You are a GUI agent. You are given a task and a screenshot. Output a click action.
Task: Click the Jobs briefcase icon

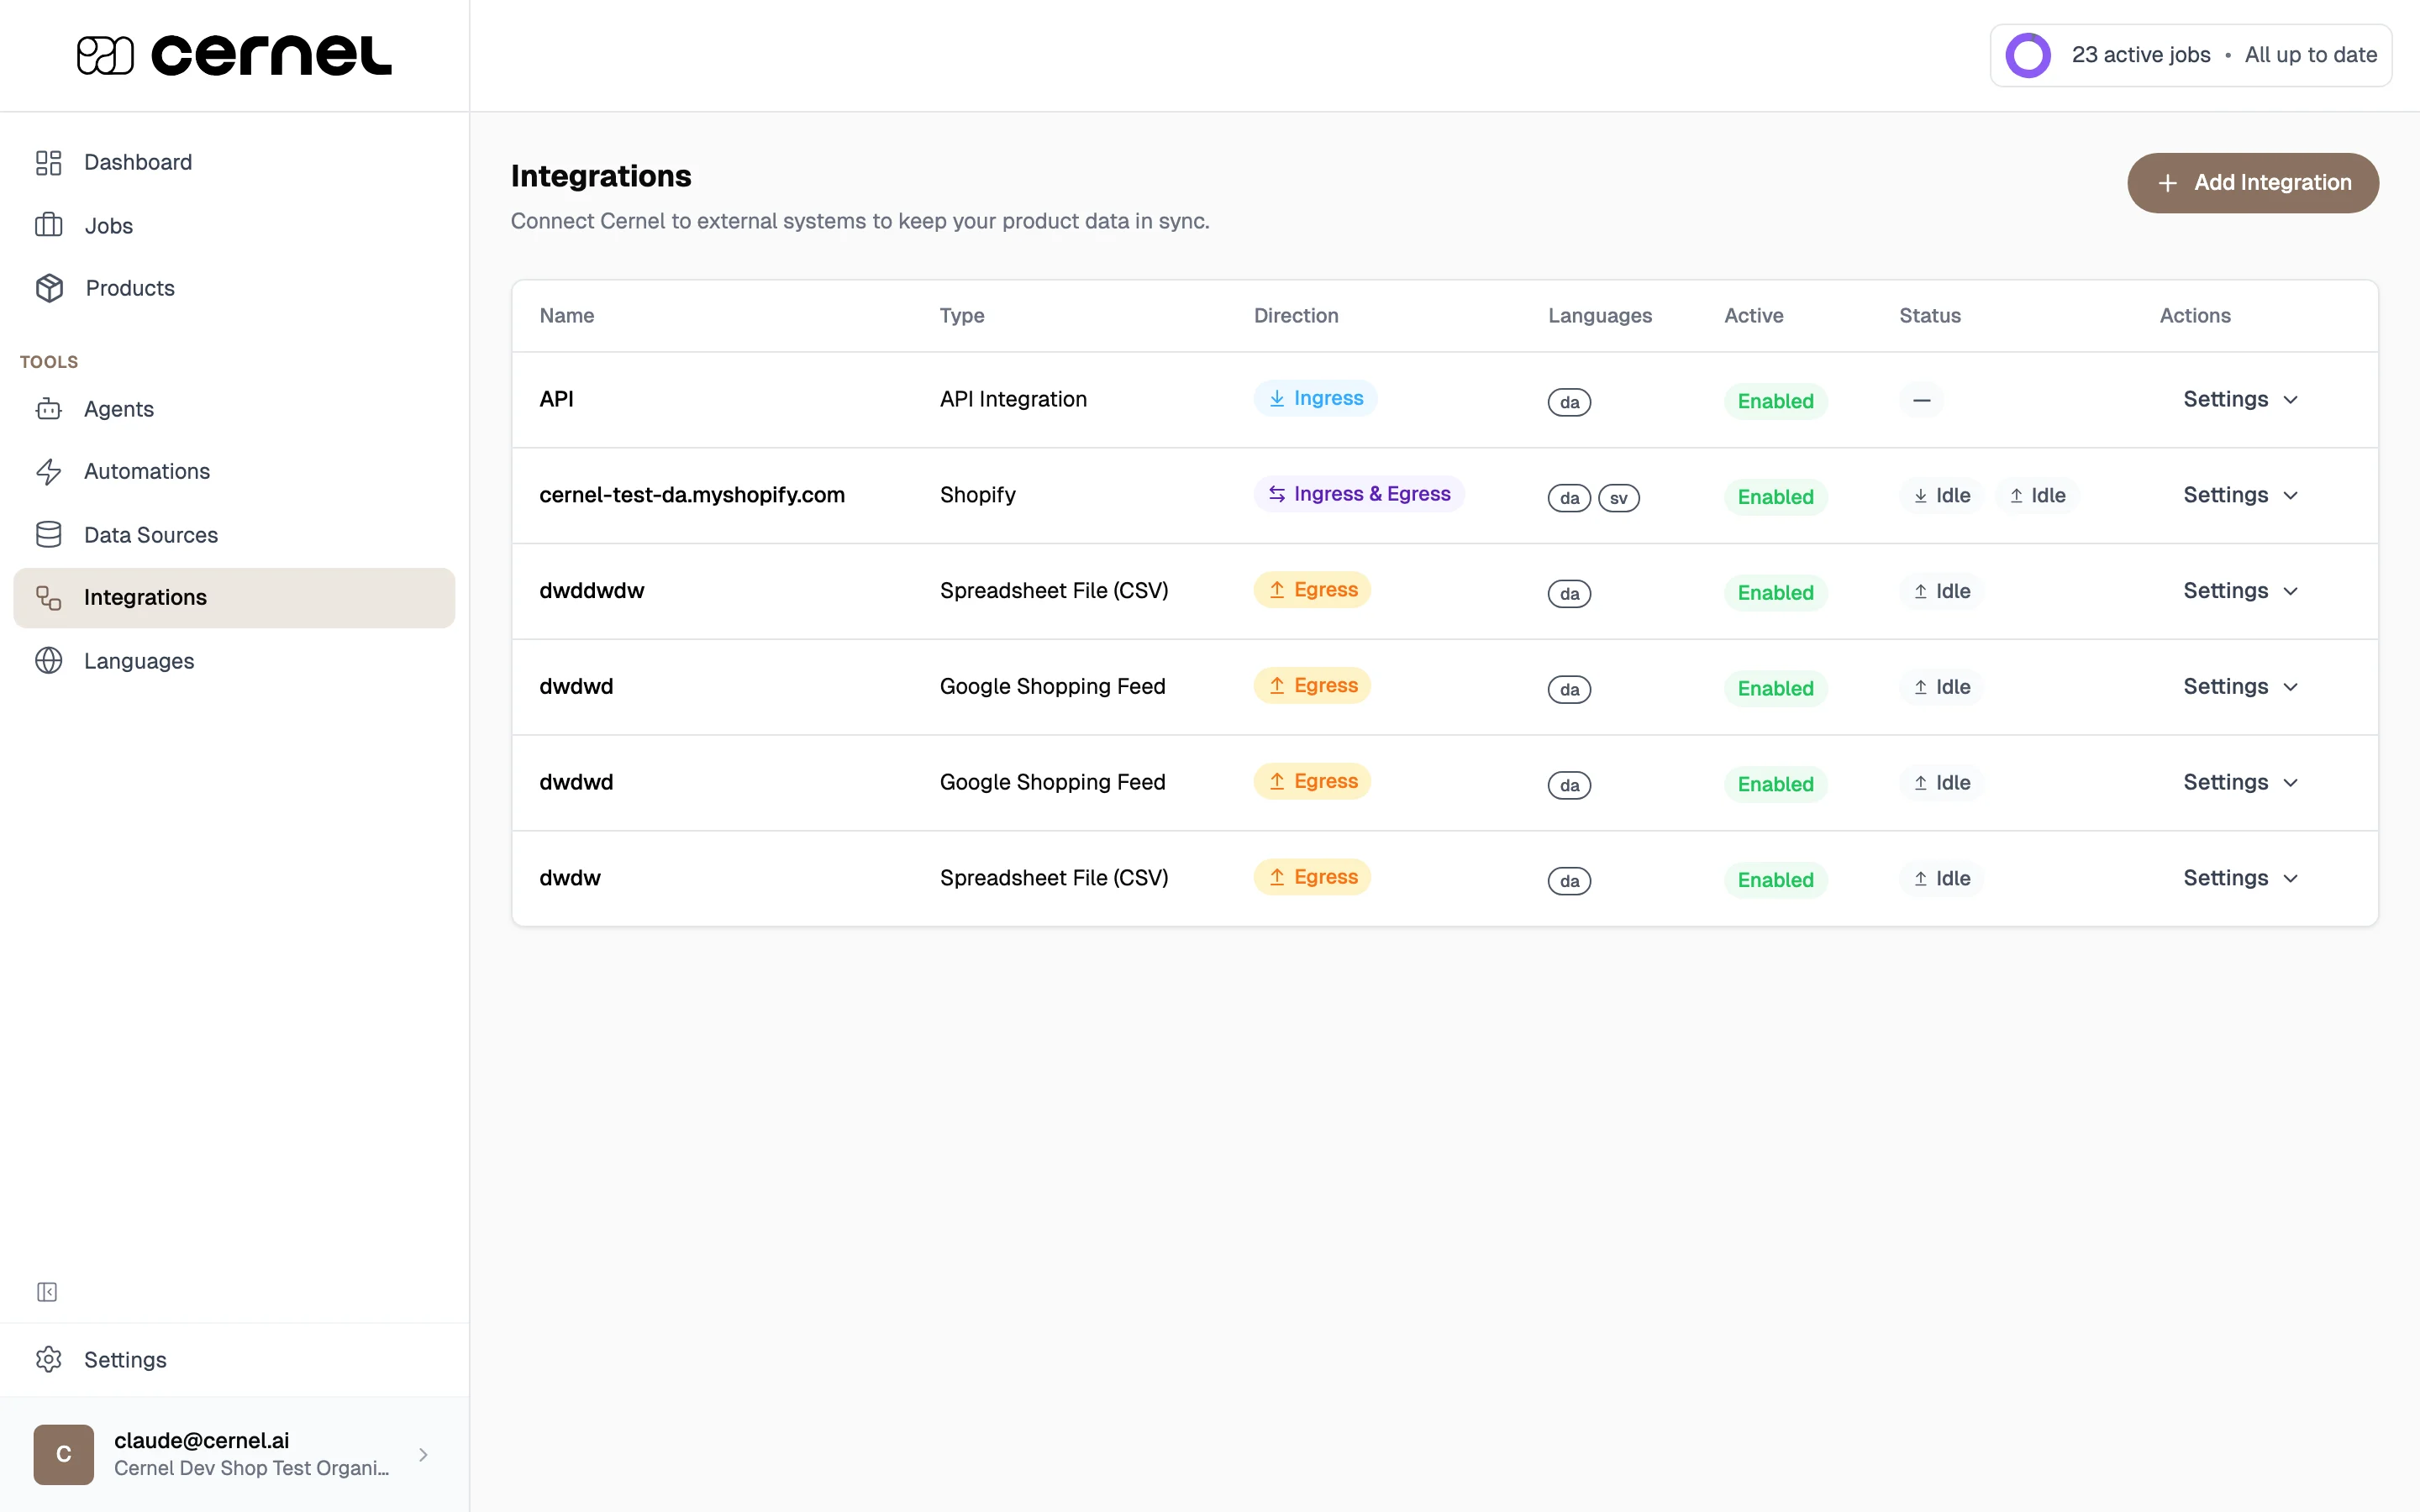click(x=49, y=225)
